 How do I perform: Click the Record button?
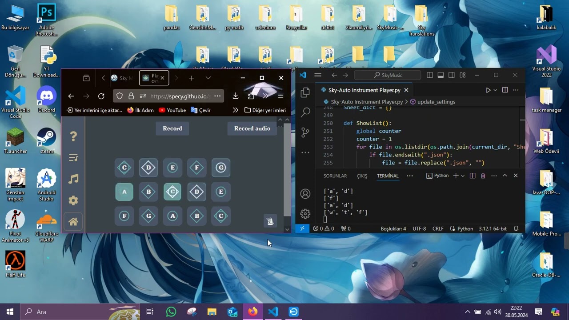click(x=172, y=128)
